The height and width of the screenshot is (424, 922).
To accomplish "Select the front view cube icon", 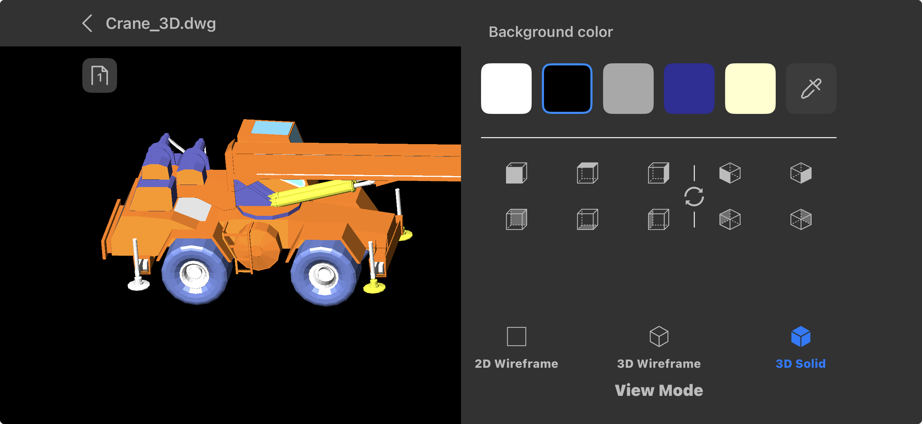I will (516, 173).
